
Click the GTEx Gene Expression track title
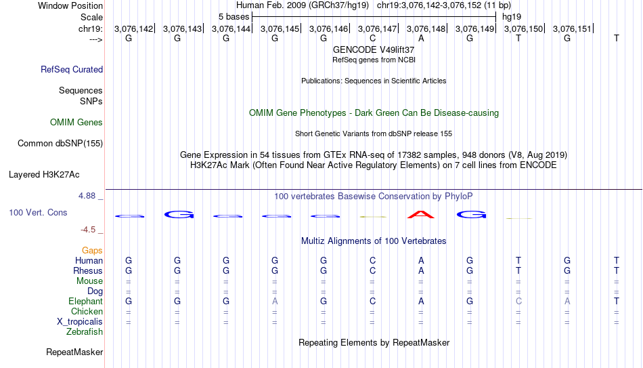coord(374,155)
